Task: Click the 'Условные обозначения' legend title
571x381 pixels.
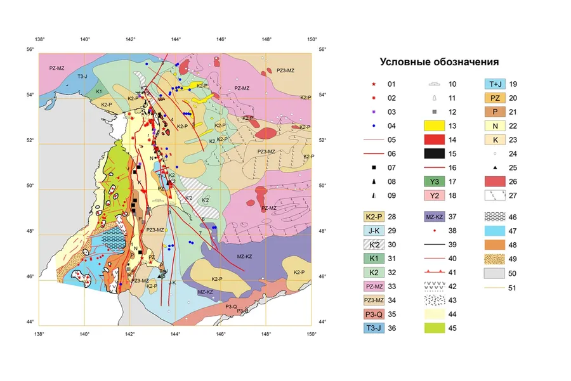Action: (x=439, y=62)
